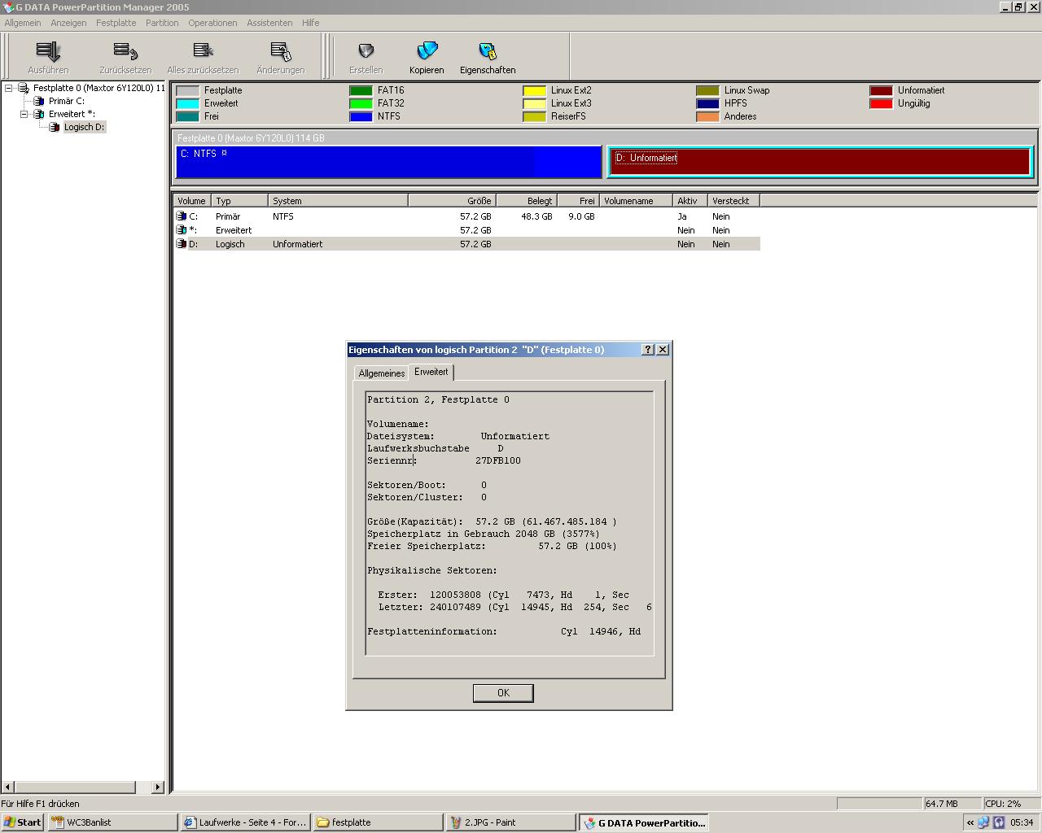Click the network tray icon

[983, 822]
